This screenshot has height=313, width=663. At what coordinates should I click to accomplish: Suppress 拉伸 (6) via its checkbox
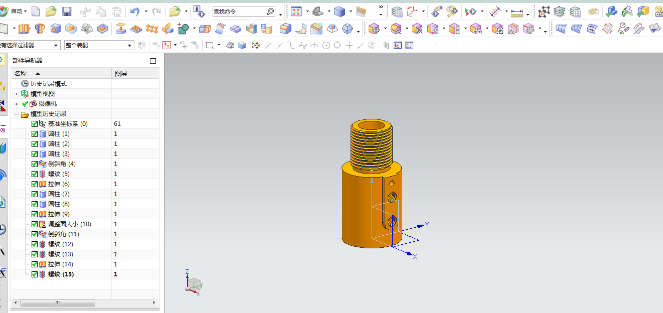pos(35,184)
